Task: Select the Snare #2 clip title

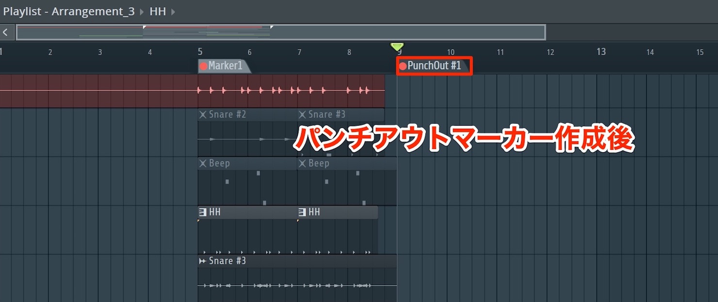Action: 228,115
